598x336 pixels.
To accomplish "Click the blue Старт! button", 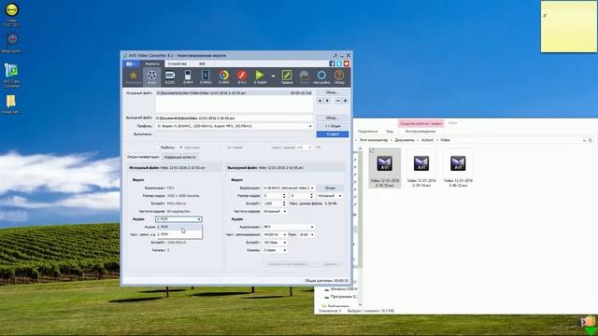I will 333,134.
